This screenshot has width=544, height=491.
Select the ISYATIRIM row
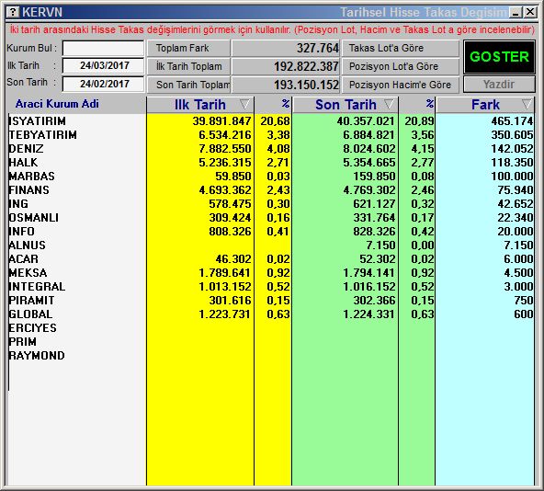tap(270, 121)
